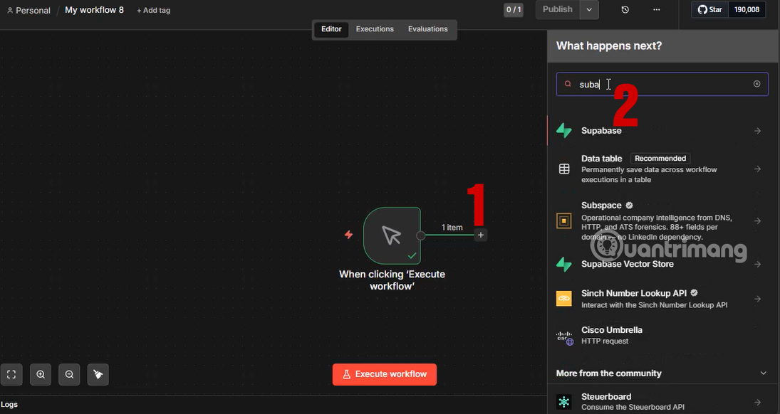This screenshot has width=780, height=414.
Task: Select the Subspace node icon
Action: pyautogui.click(x=564, y=221)
